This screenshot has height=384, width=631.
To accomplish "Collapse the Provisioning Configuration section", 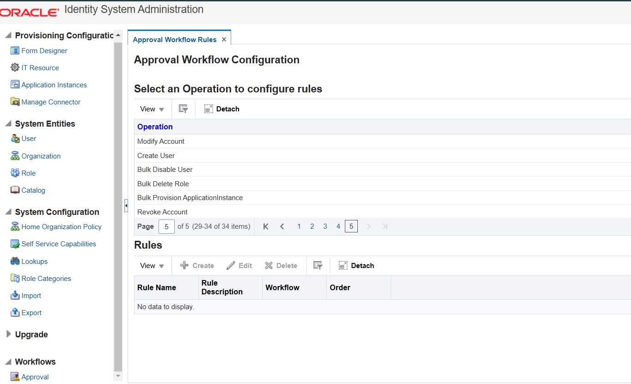I will [x=8, y=36].
